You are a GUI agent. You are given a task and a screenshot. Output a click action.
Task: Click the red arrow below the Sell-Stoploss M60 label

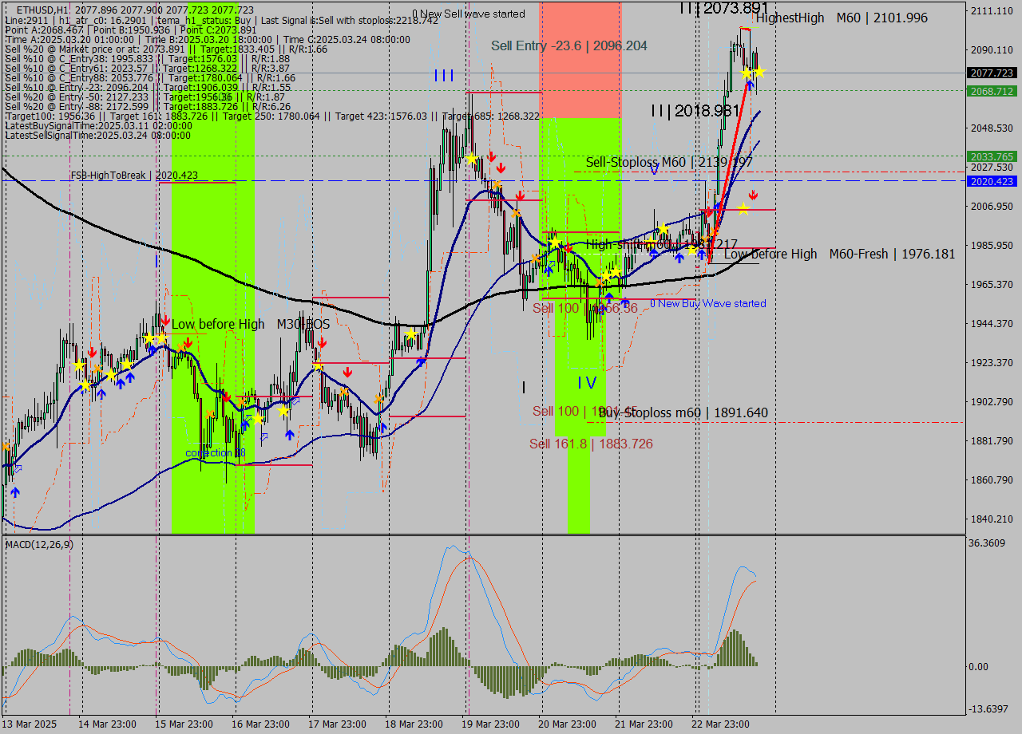click(751, 195)
